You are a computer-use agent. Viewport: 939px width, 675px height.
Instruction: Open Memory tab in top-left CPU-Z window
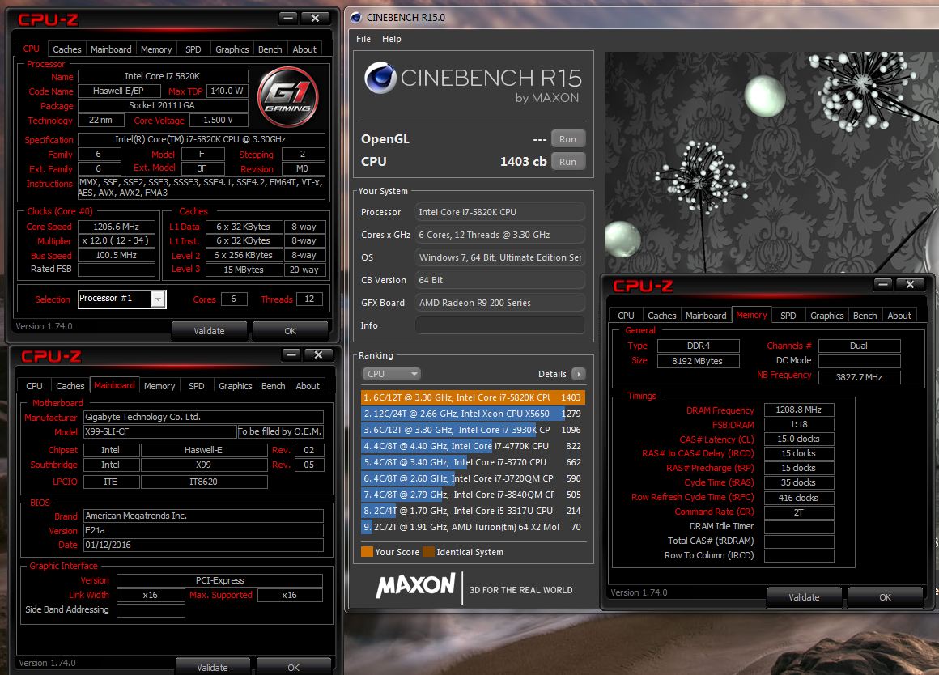[x=156, y=49]
